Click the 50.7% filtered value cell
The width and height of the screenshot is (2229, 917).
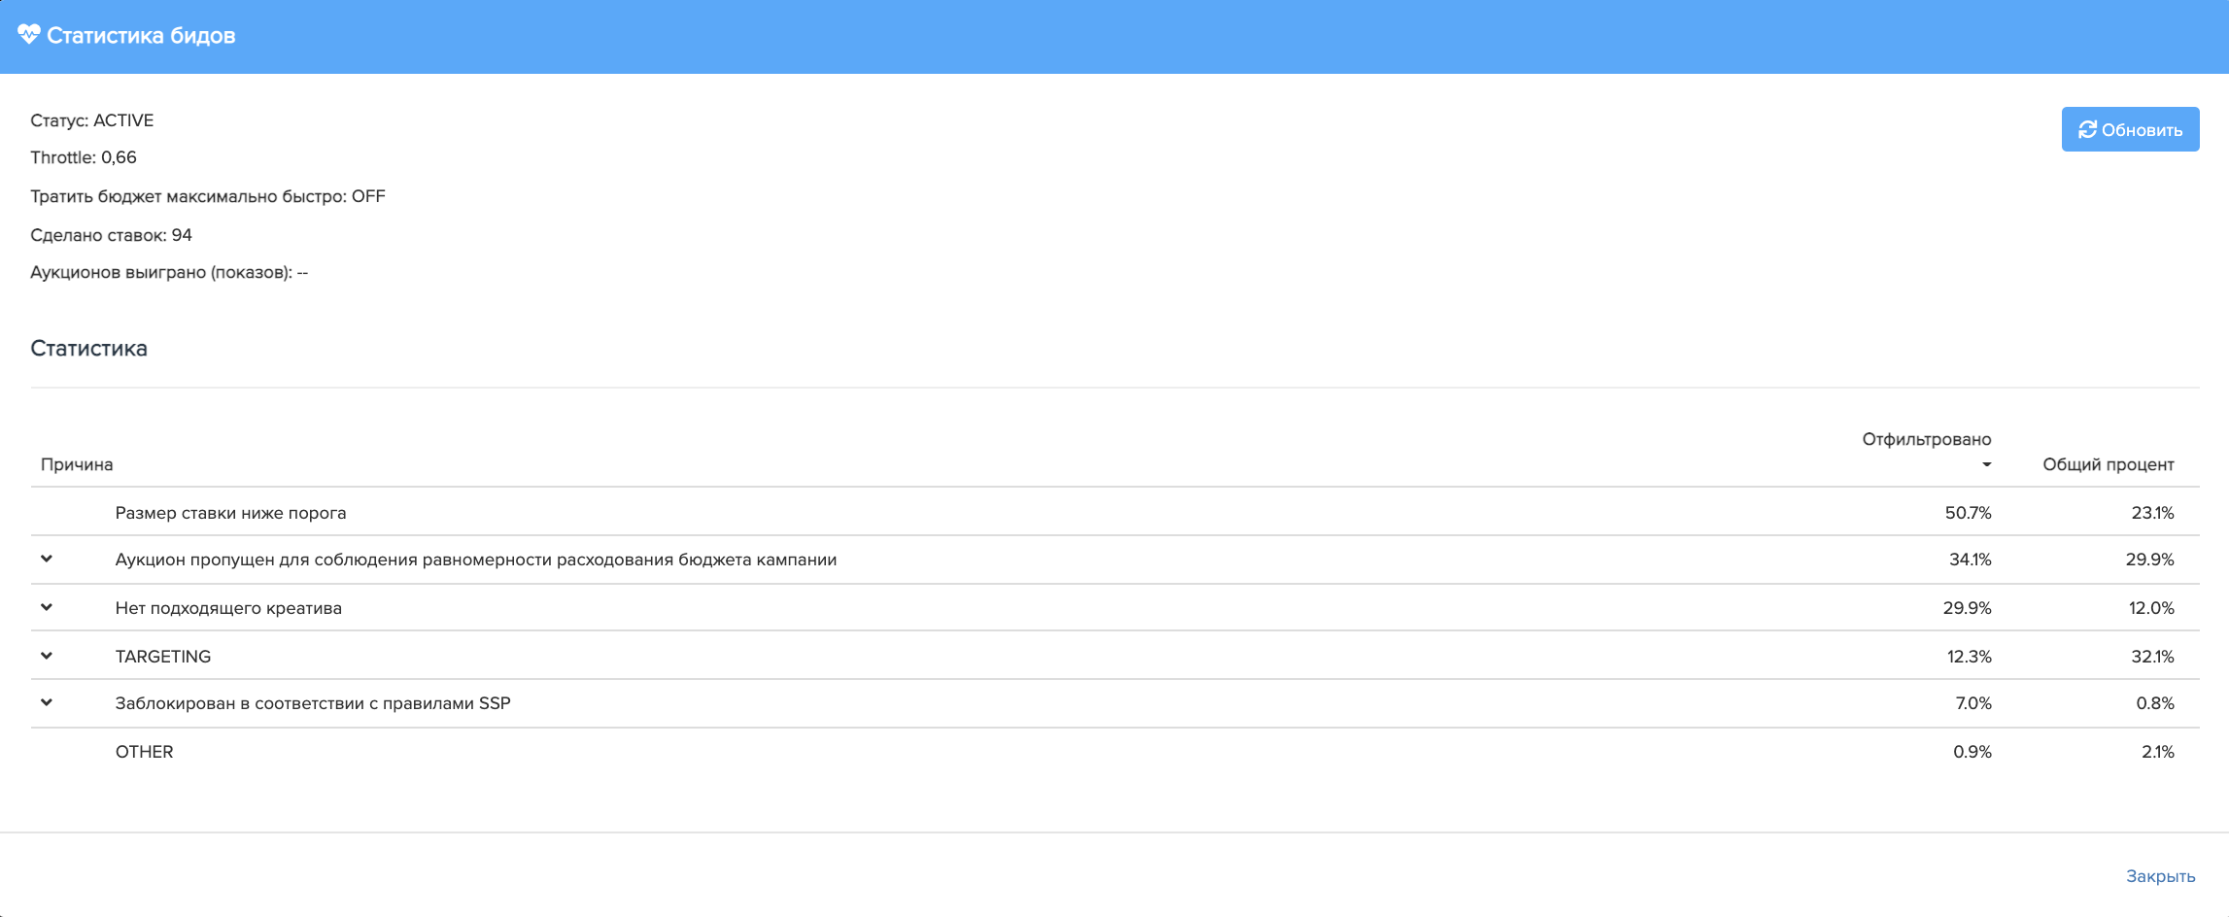(x=1967, y=513)
